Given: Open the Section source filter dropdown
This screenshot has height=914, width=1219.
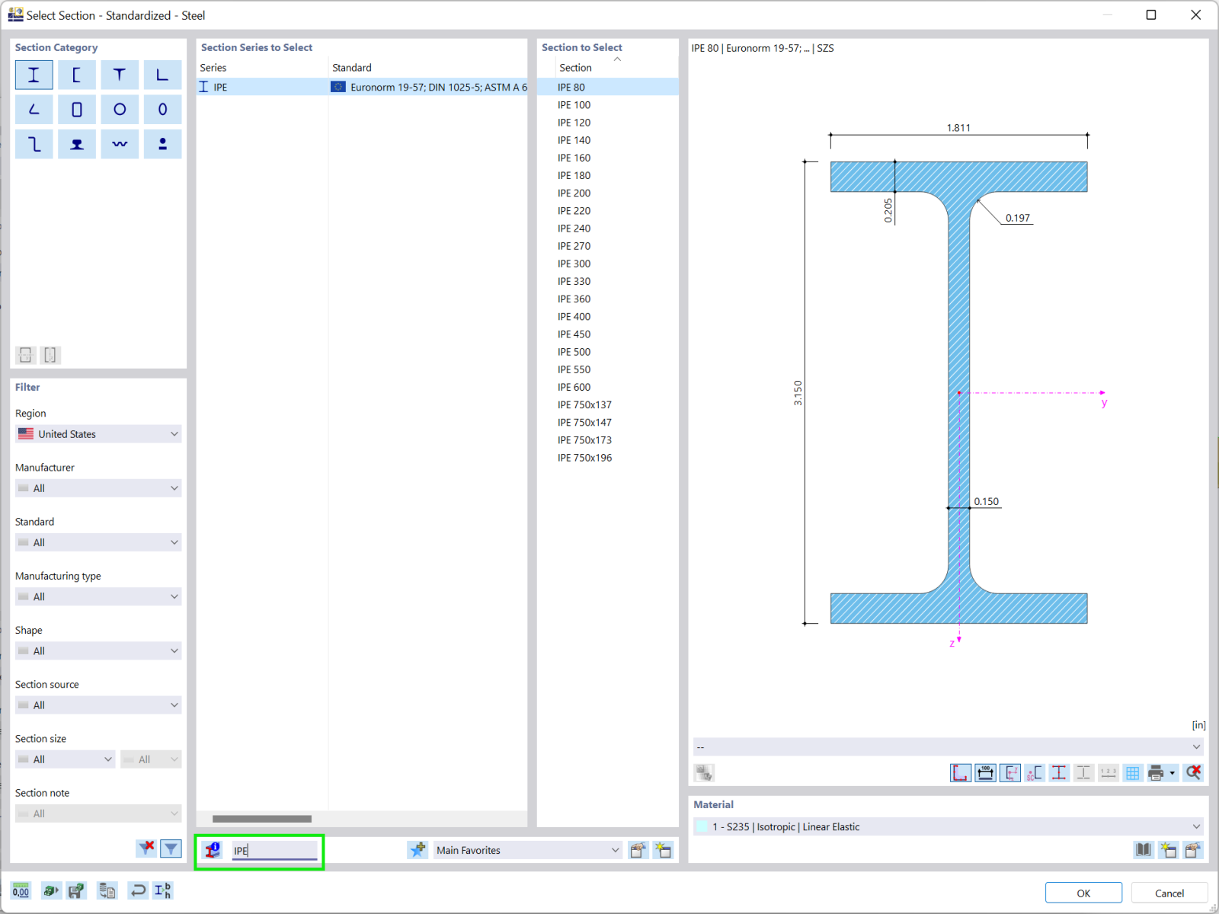Looking at the screenshot, I should point(98,705).
